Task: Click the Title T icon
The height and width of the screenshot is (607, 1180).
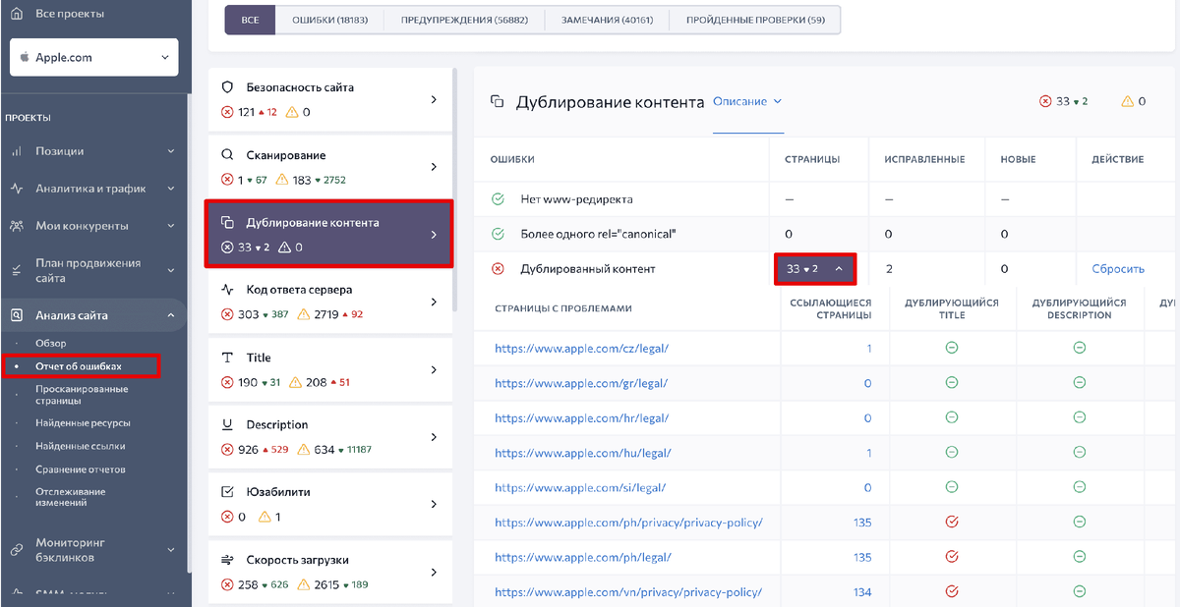Action: (x=227, y=358)
